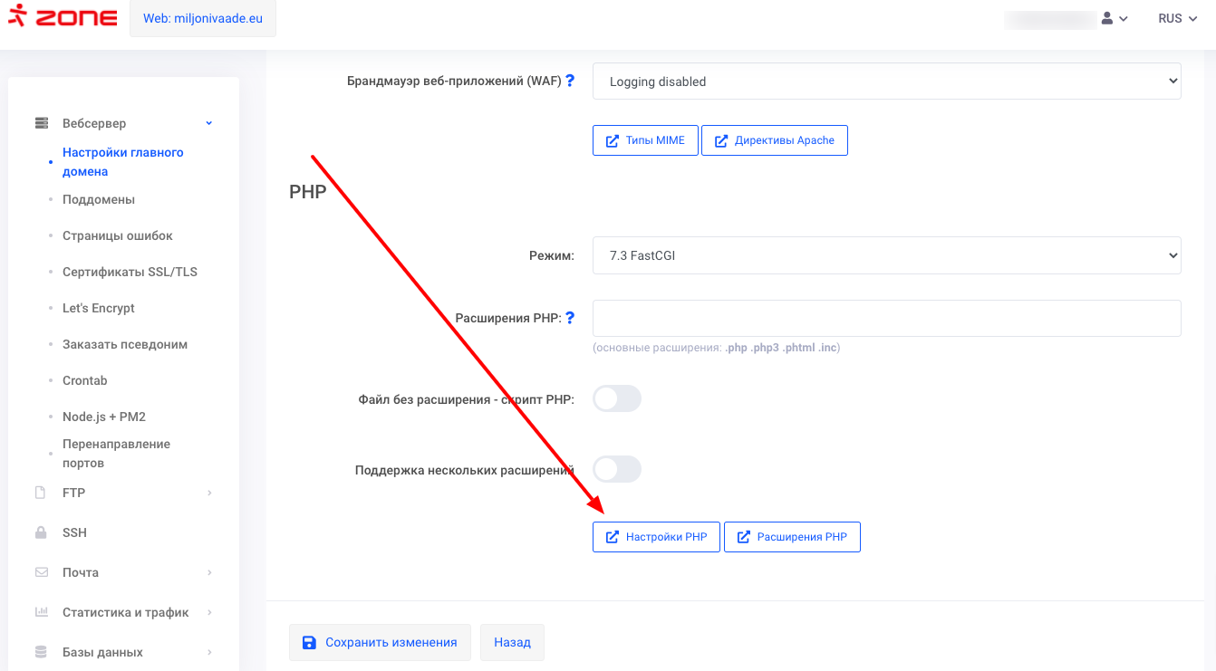Click the Статистика и трафик chart icon
The image size is (1216, 671).
click(x=41, y=612)
